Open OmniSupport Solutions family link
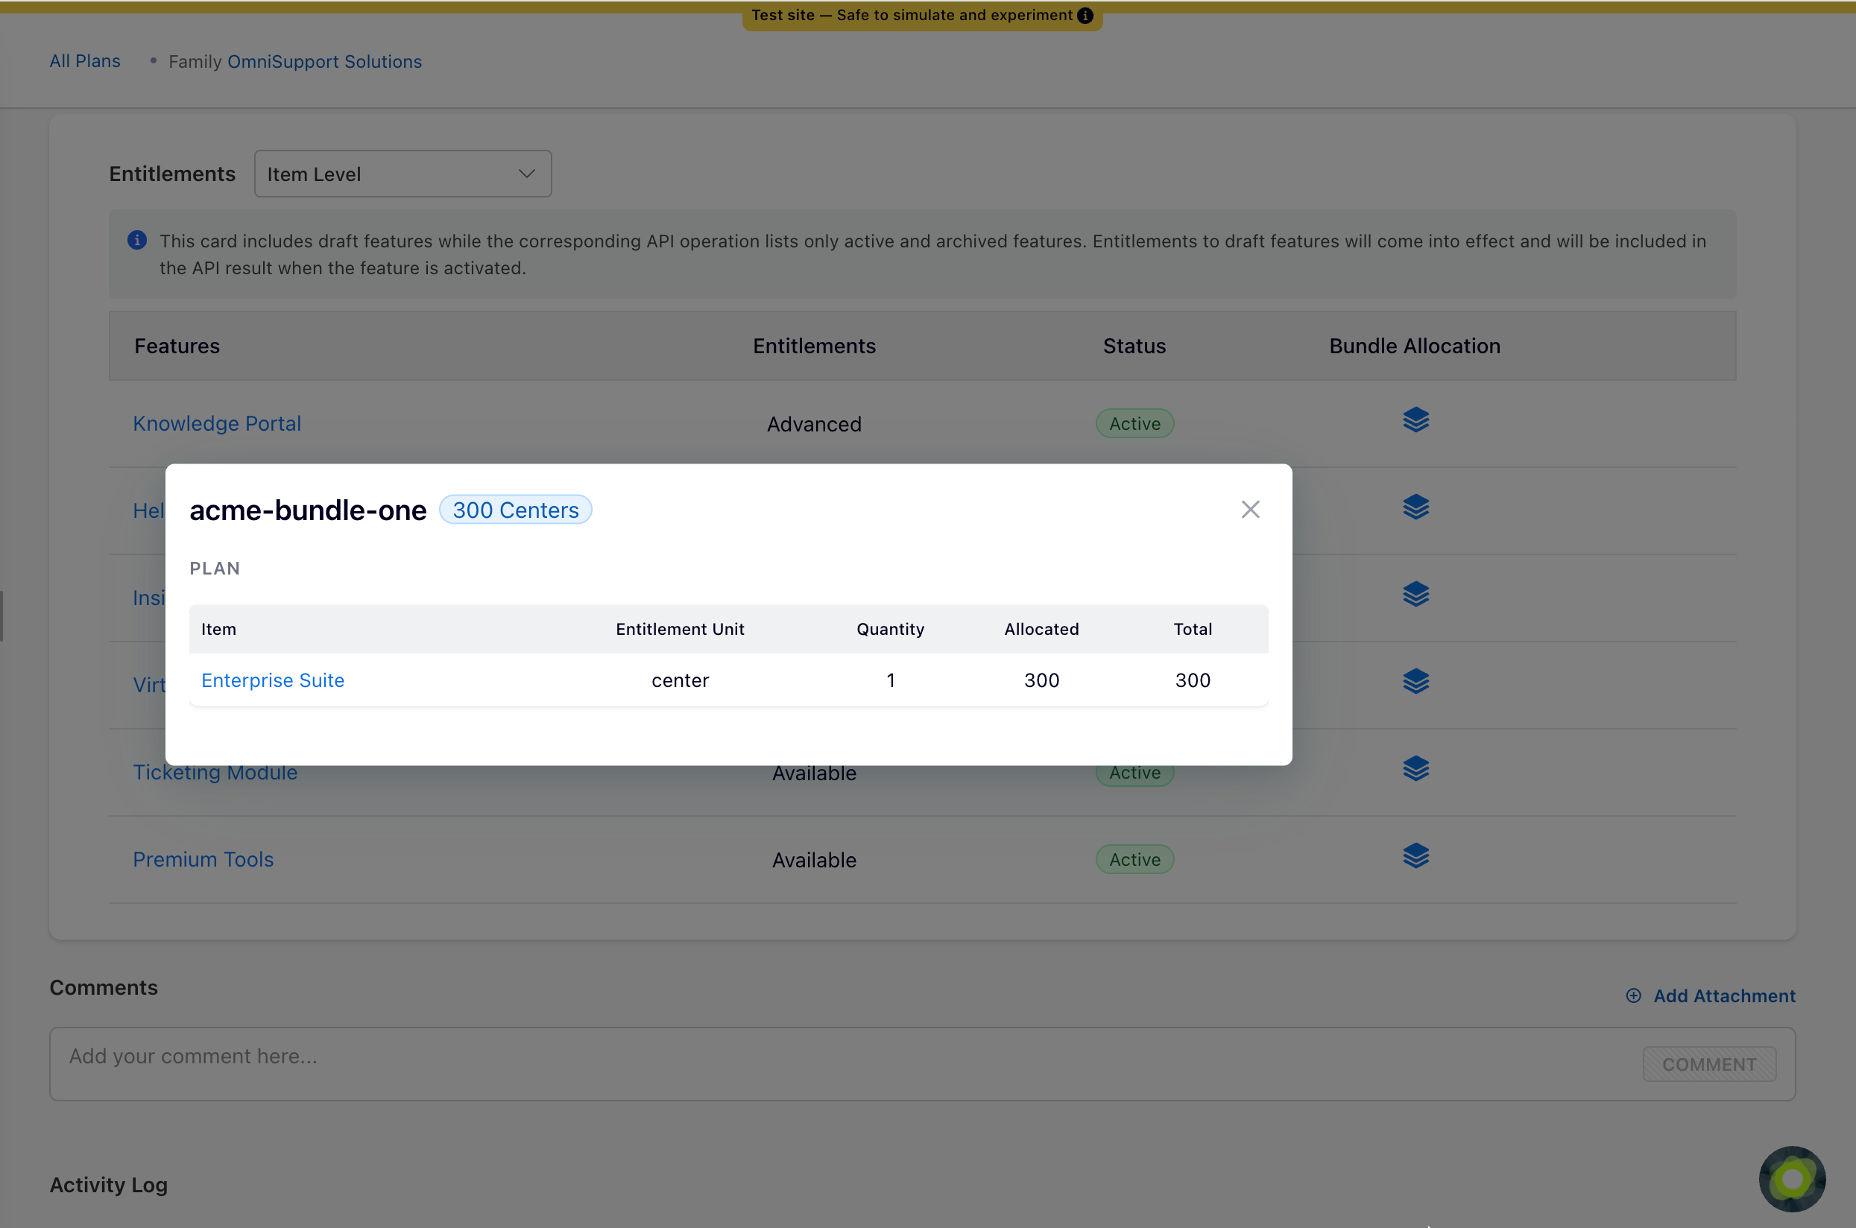 point(324,61)
